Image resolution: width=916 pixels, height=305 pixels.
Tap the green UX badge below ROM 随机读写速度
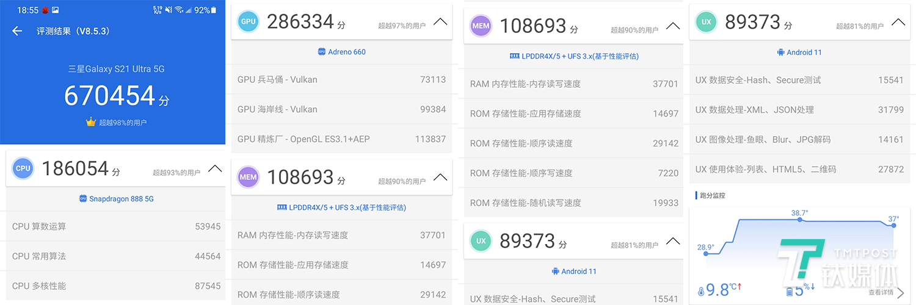(x=481, y=241)
